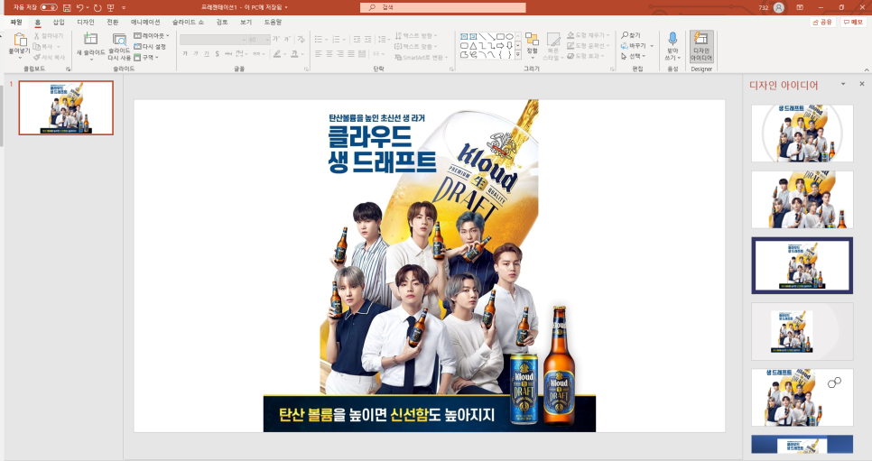
Task: Toggle the 자동 저장 (AutoSave) switch
Action: coord(49,7)
